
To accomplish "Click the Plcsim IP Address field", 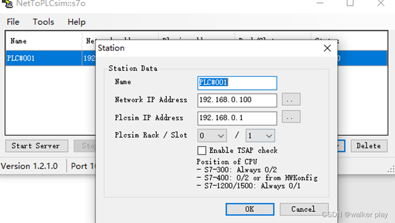I will 237,118.
